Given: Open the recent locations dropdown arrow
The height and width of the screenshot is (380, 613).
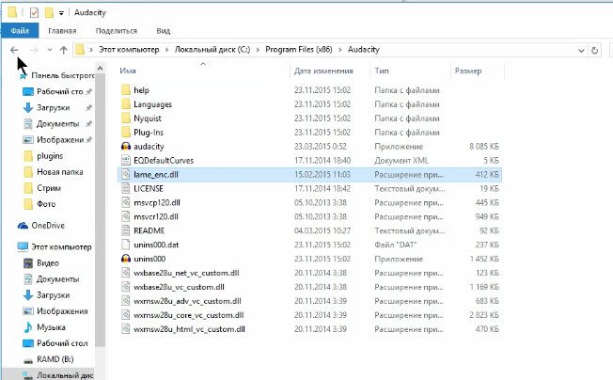Looking at the screenshot, I should 50,50.
